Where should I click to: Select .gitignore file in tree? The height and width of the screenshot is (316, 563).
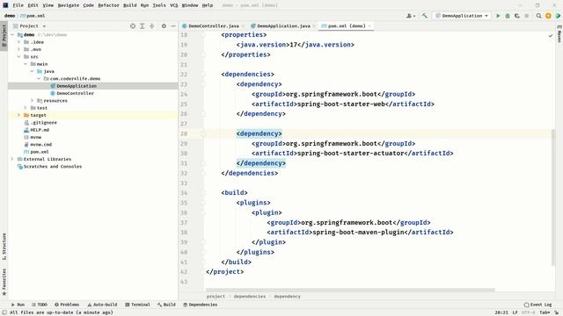pos(43,123)
